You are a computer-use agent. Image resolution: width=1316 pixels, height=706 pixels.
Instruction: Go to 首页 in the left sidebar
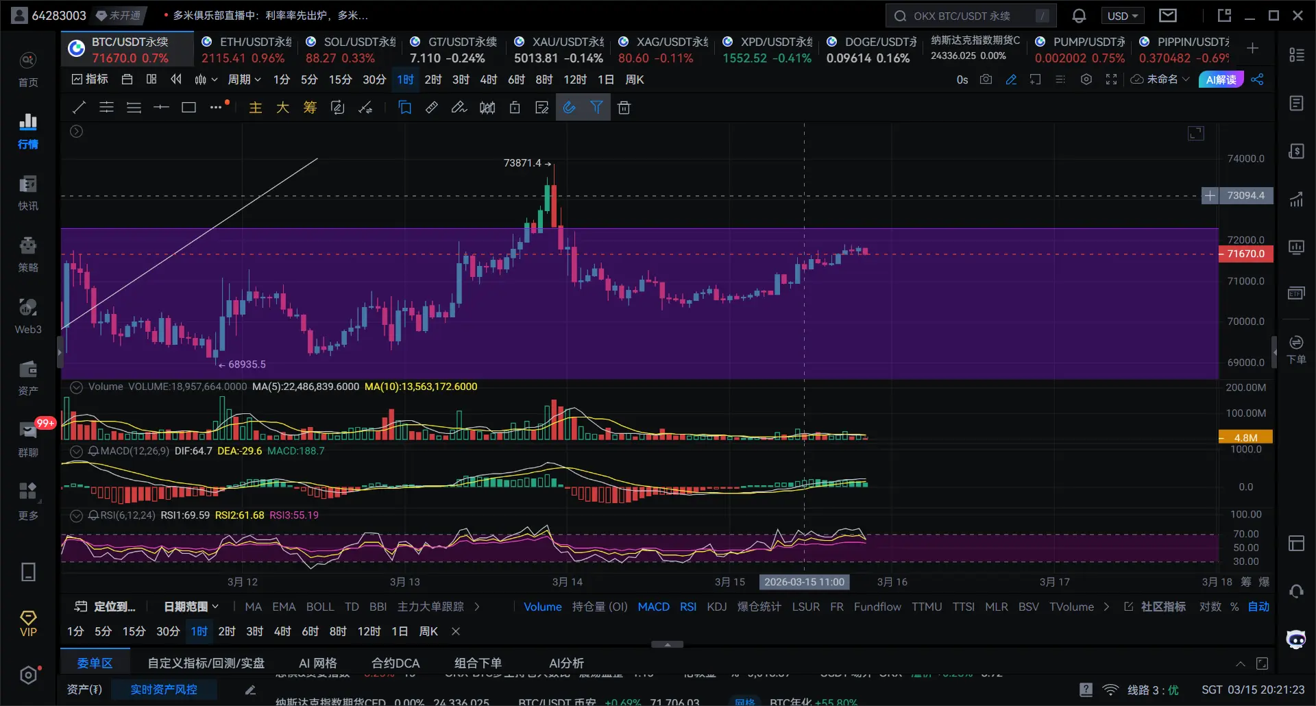[x=28, y=70]
